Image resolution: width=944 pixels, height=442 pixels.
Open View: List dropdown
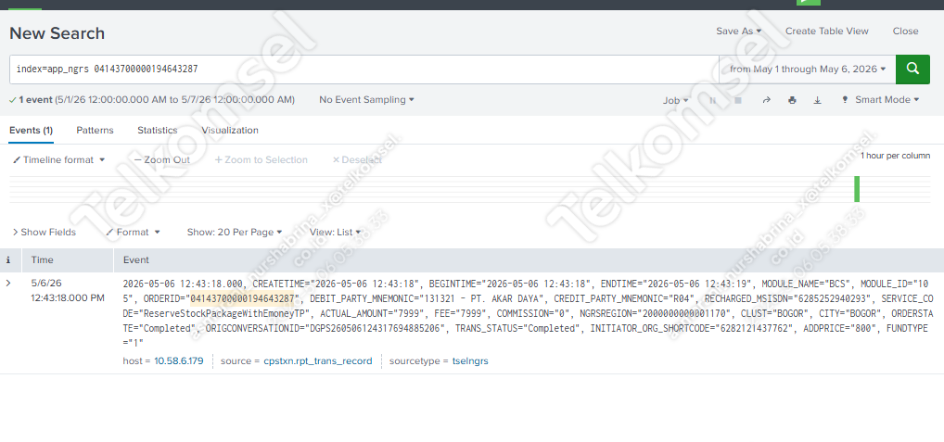pos(335,233)
